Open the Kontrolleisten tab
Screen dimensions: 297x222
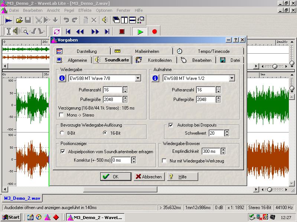(154, 60)
